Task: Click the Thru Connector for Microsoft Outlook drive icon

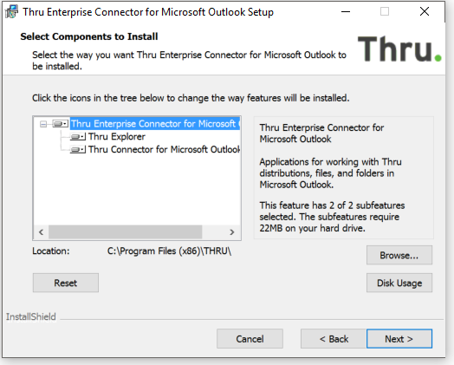Action: (x=78, y=149)
